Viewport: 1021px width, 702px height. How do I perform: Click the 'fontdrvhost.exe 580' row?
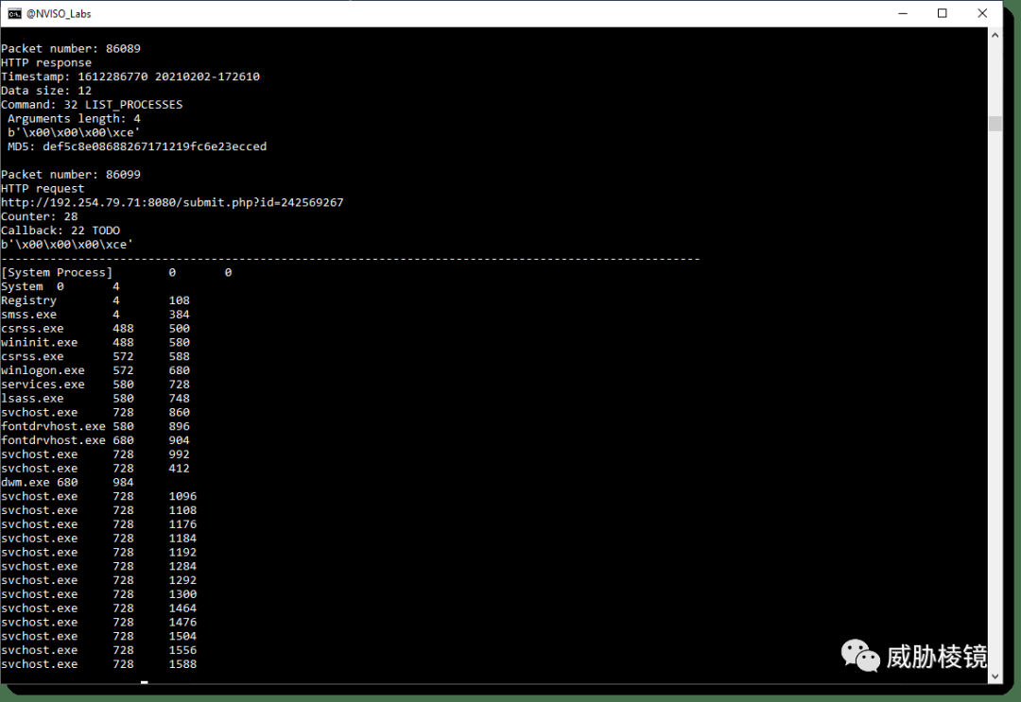[x=95, y=427]
